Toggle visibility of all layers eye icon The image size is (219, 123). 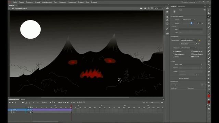(28, 107)
